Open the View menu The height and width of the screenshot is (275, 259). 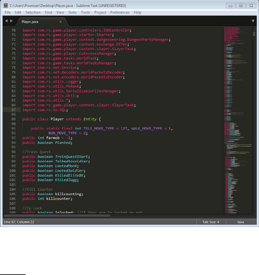60,12
